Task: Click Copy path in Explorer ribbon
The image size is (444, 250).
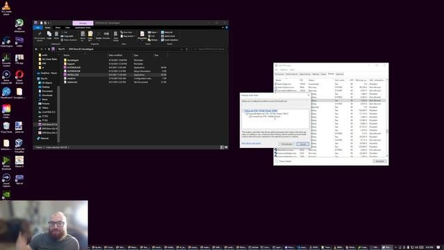Action: pos(67,36)
